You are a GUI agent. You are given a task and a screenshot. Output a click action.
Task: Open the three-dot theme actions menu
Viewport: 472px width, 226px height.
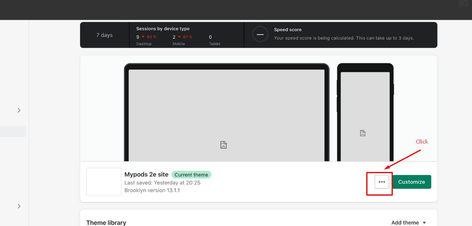[x=382, y=182]
